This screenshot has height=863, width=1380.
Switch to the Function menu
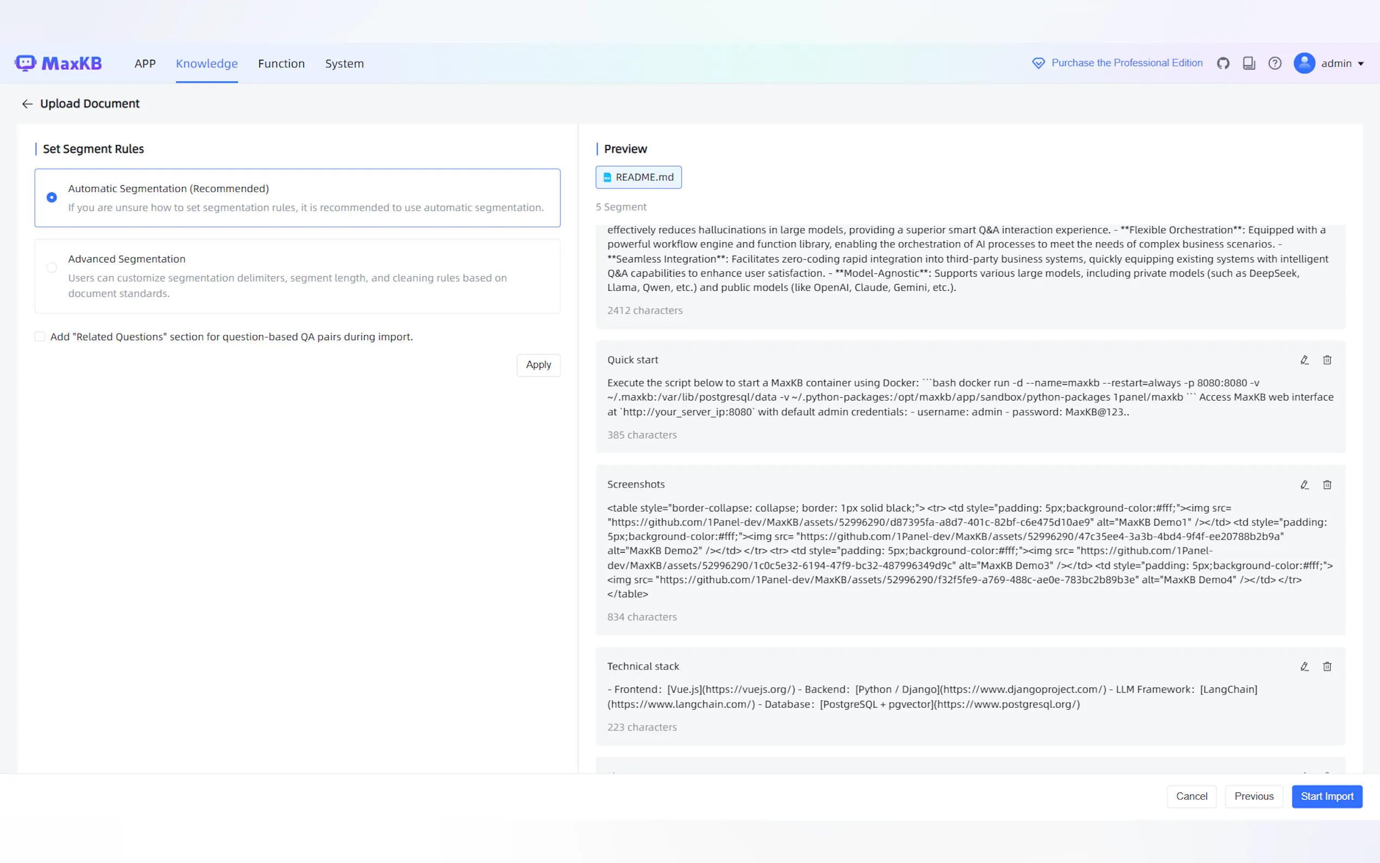(281, 64)
